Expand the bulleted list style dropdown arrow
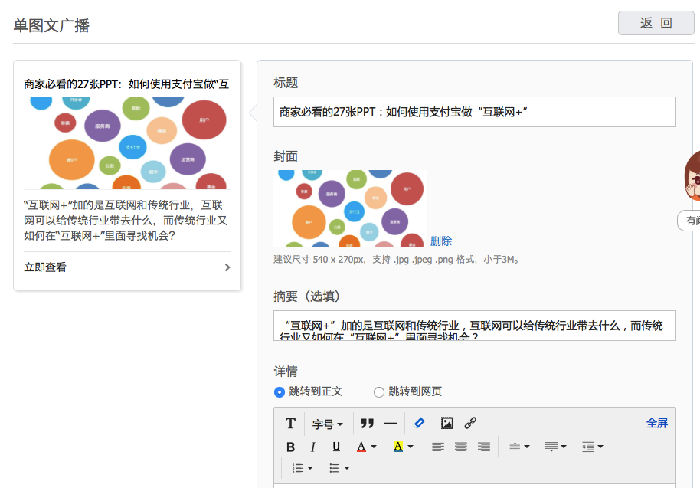Screen dimensions: 700x488 [x=346, y=468]
